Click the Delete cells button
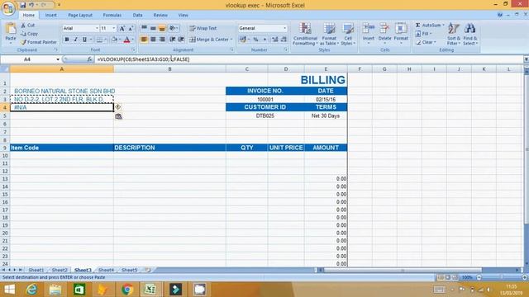 coord(384,33)
